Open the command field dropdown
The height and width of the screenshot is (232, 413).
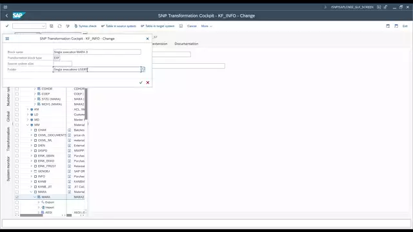[43, 26]
